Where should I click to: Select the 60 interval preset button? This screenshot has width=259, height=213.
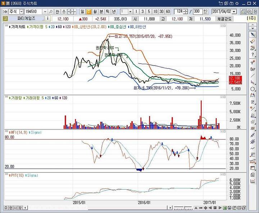point(168,12)
